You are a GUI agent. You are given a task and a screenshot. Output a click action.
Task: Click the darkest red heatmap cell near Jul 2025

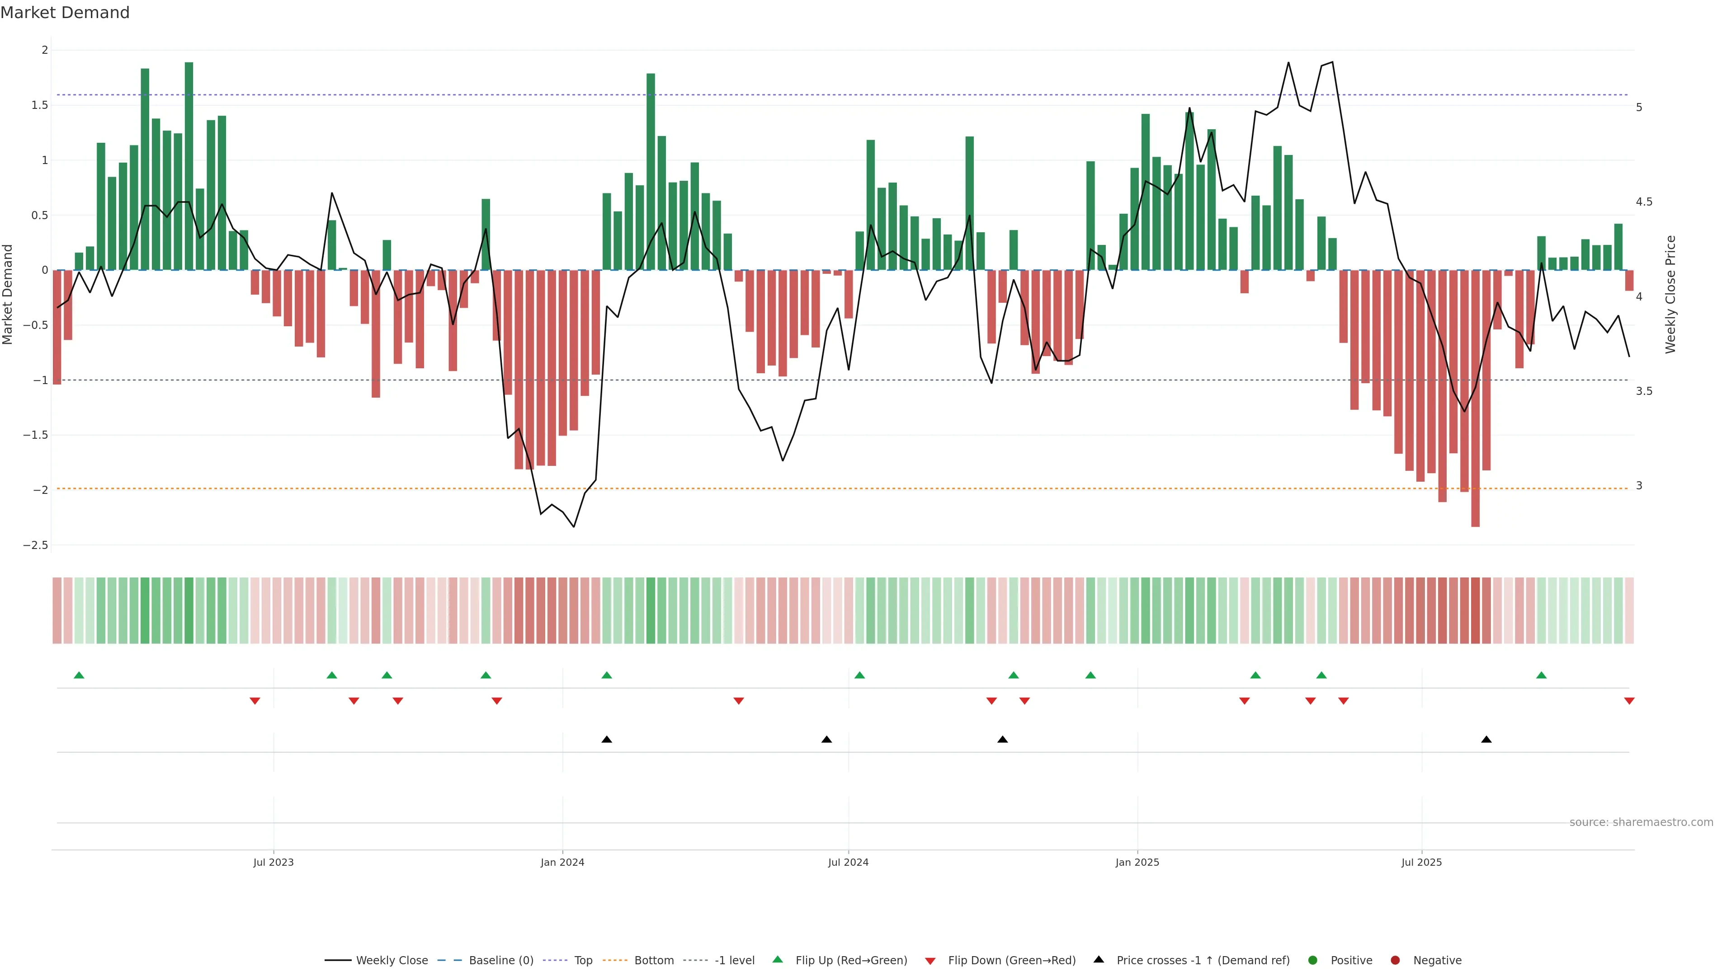pos(1475,610)
